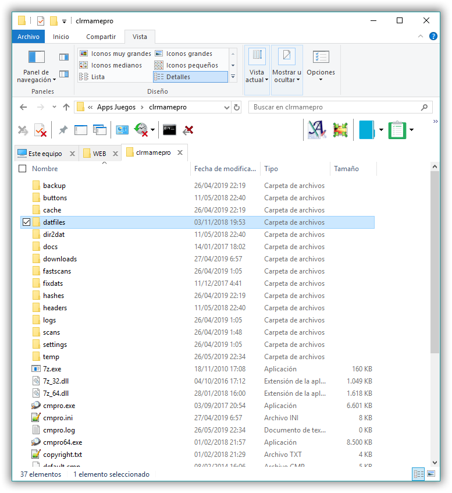Click the monitor panel icon in toolbar
The image size is (452, 493).
[x=122, y=130]
